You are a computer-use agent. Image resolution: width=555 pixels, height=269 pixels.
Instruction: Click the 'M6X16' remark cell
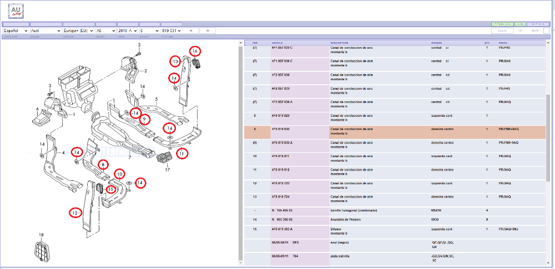[436, 210]
